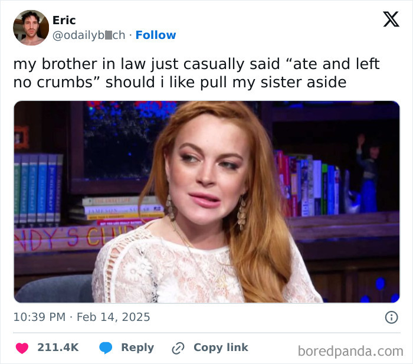This screenshot has height=364, width=413.
Task: Click the pink heart like icon
Action: tap(22, 348)
